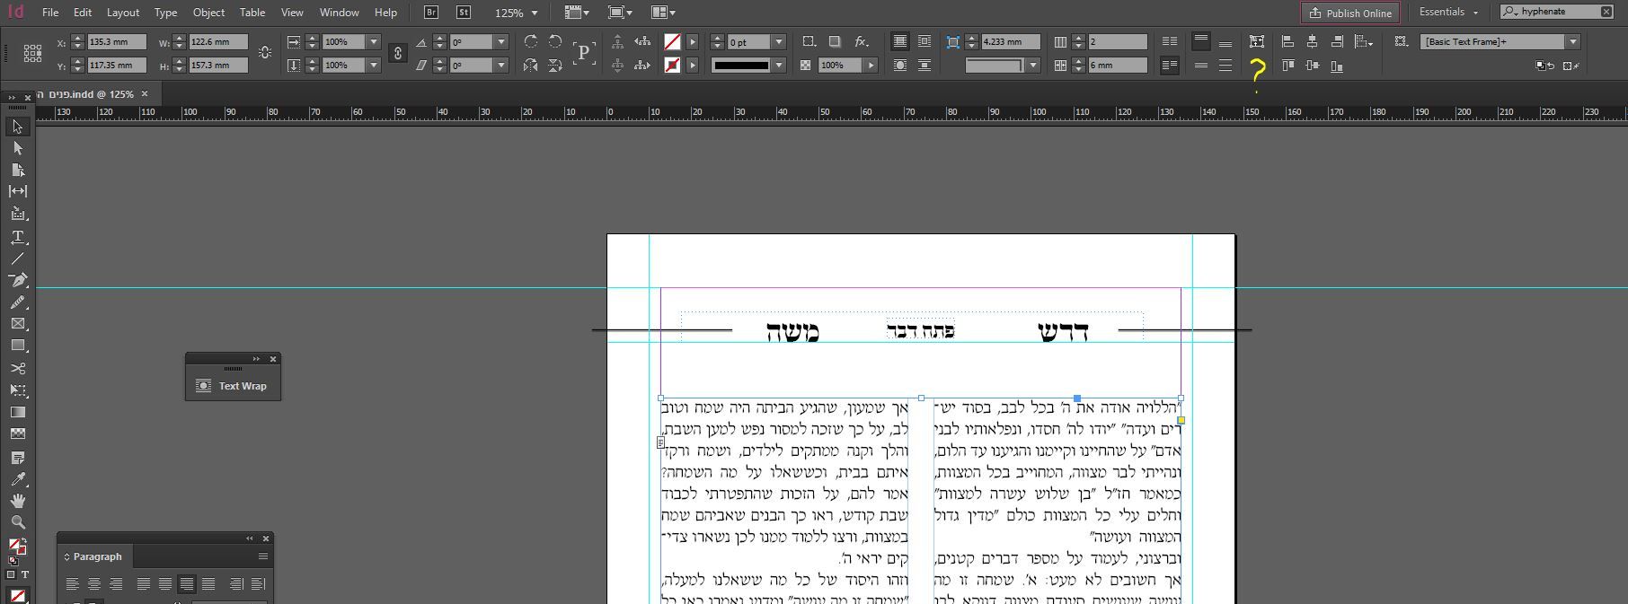Open the Basic Text Frame object style dropdown
The height and width of the screenshot is (604, 1628).
click(1572, 42)
